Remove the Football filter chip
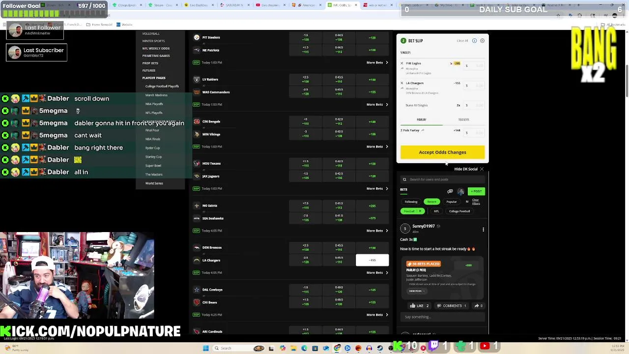The width and height of the screenshot is (629, 354). click(x=420, y=211)
